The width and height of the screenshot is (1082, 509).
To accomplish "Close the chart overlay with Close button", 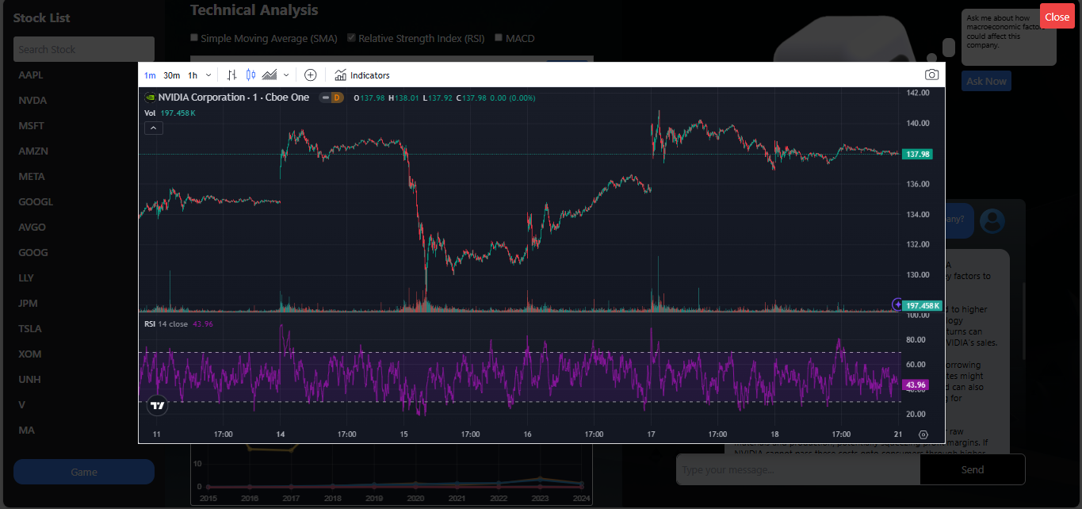I will [1057, 17].
